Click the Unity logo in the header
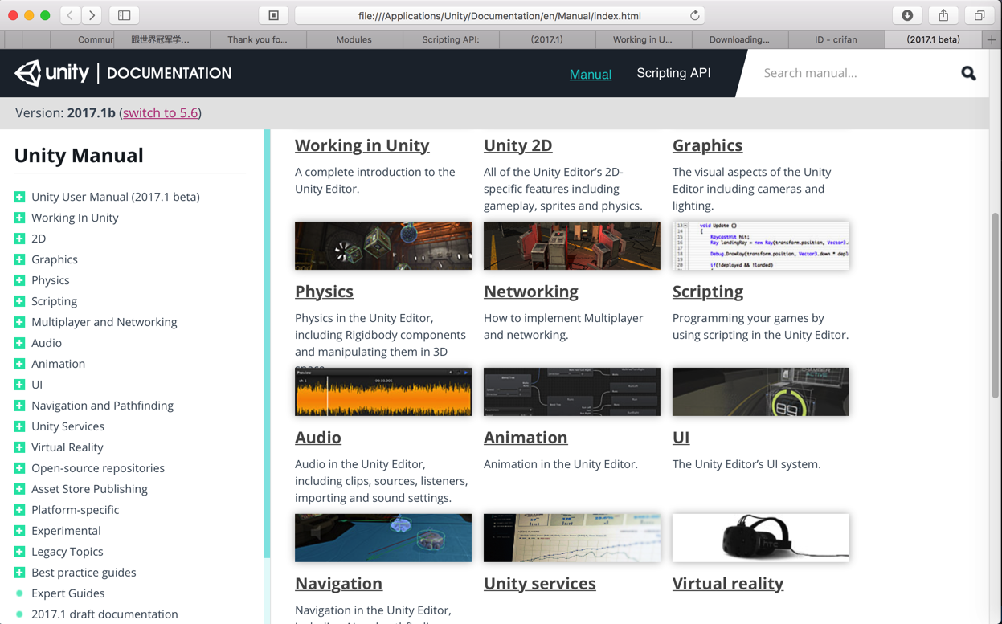The image size is (1002, 624). tap(52, 73)
